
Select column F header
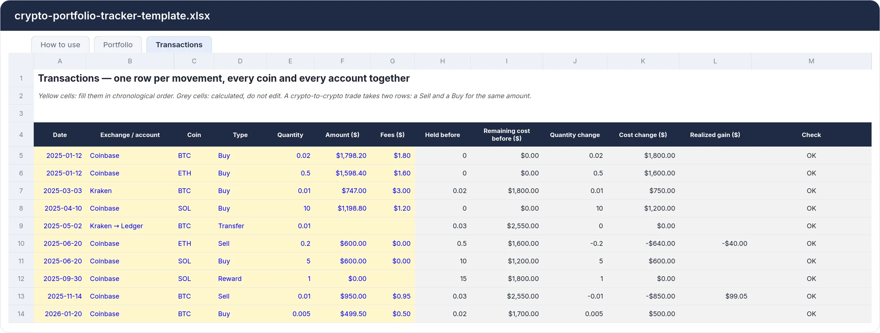point(342,61)
